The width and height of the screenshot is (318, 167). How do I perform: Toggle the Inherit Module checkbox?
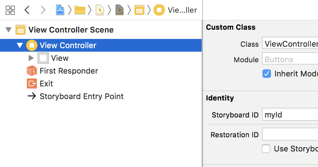click(266, 74)
